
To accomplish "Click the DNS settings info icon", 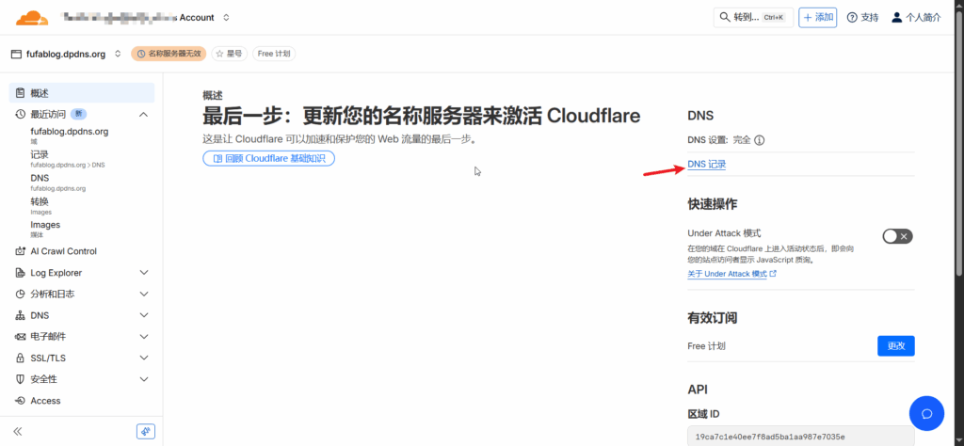I will tap(759, 140).
